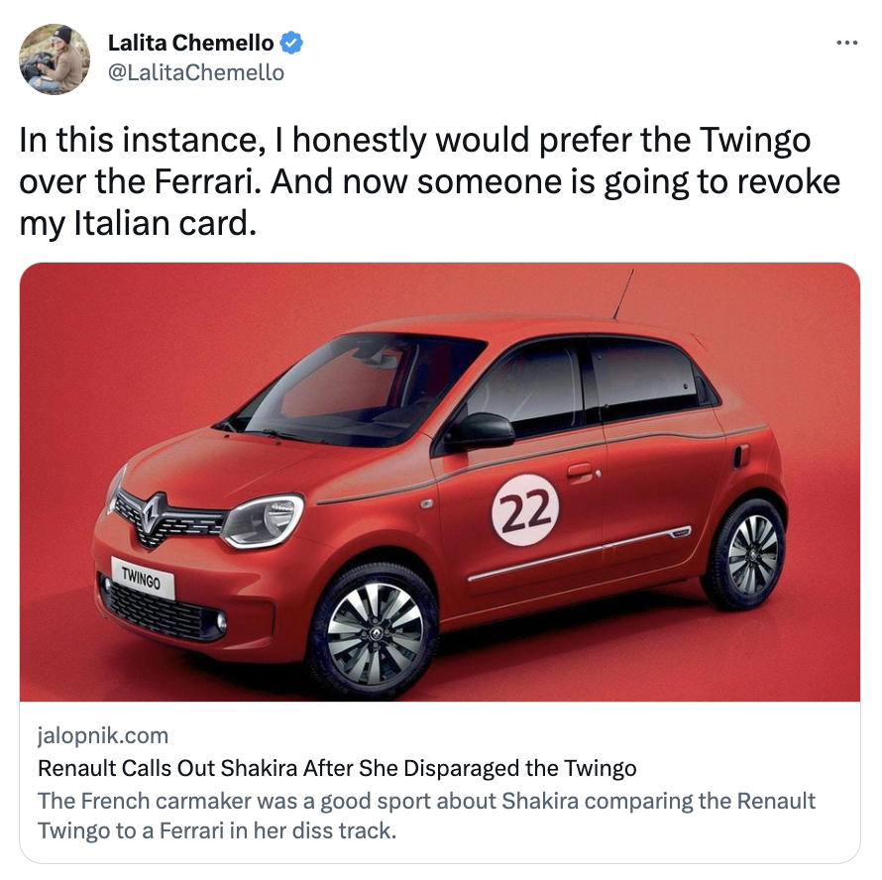Open the @LalitaChemello handle link
This screenshot has height=880, width=882.
point(196,72)
